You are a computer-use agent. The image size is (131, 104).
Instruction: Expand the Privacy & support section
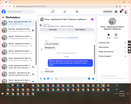[x=112, y=56]
